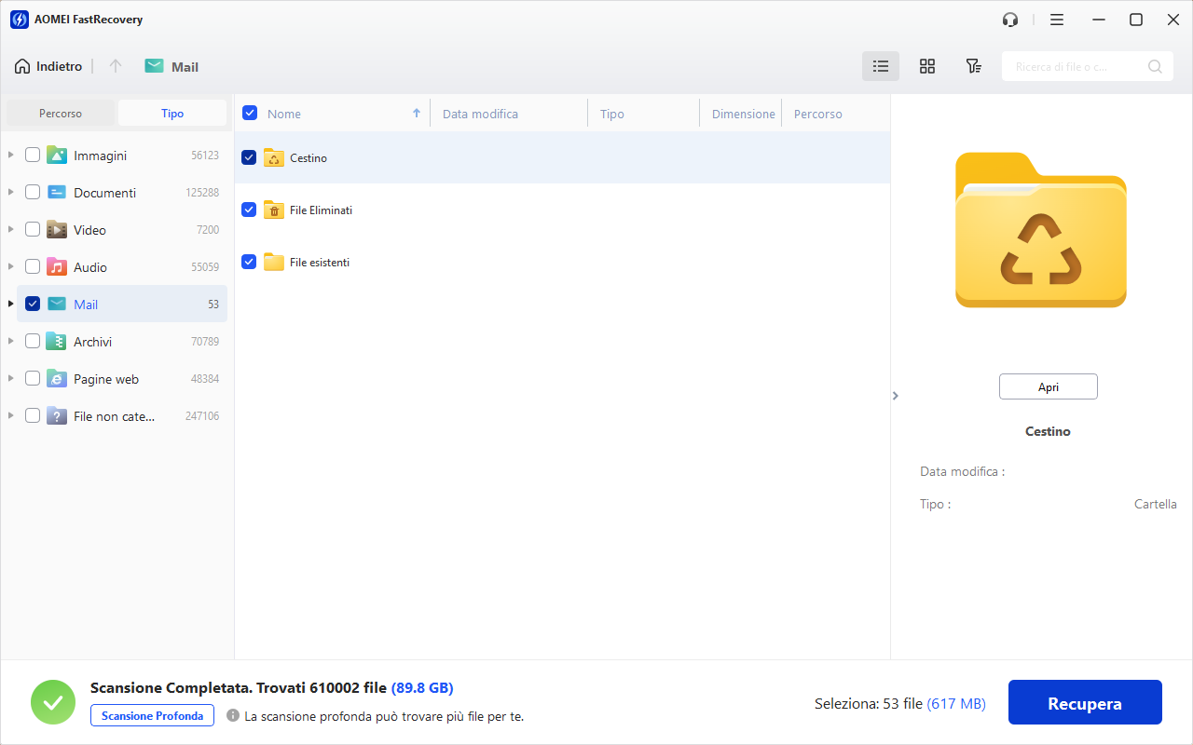The height and width of the screenshot is (745, 1193).
Task: Expand the Immagini tree node
Action: click(10, 155)
